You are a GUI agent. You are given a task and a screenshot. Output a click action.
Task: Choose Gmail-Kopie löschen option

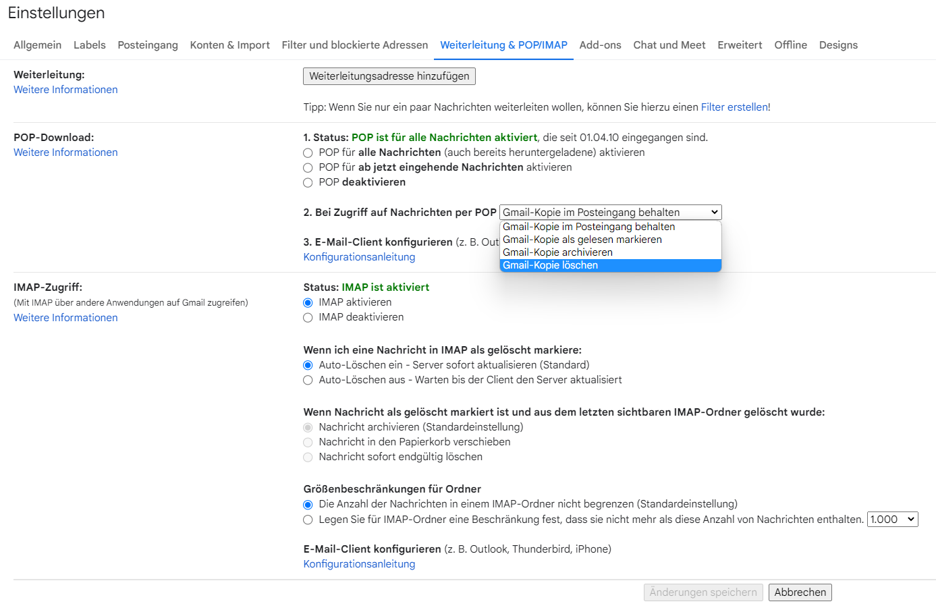click(x=611, y=265)
